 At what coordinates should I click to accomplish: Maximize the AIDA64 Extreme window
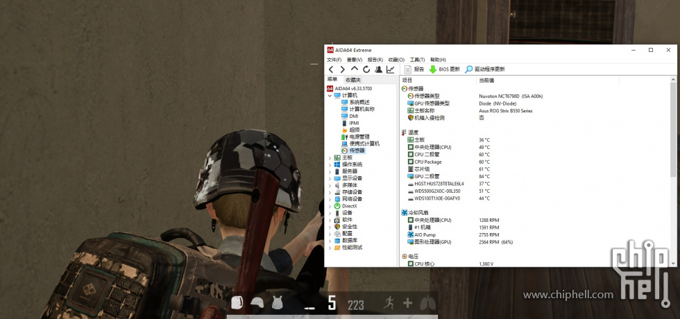tap(651, 50)
